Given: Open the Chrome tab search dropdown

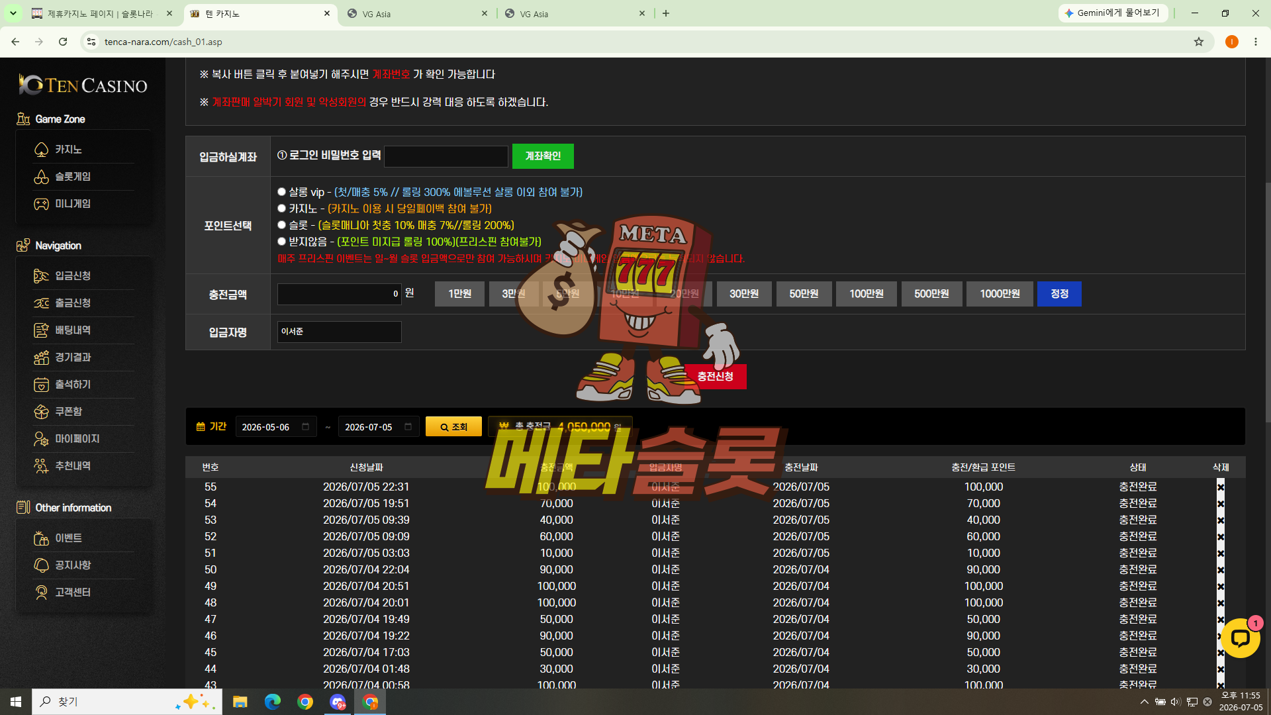Looking at the screenshot, I should click(13, 13).
